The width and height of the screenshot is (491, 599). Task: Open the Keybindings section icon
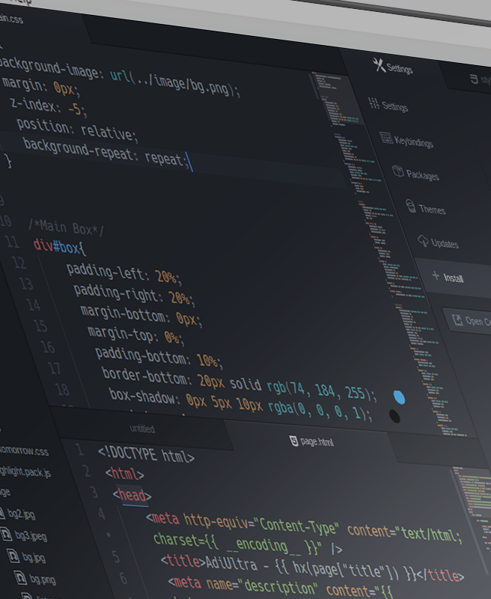[386, 138]
